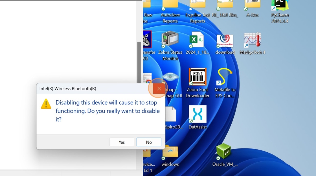Open the Nmap GUI eye icon
Screen dimensions: 316x176
coord(170,77)
